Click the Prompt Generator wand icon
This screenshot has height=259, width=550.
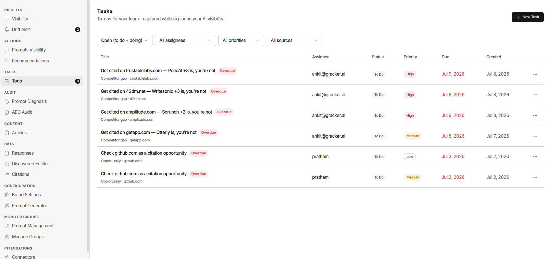[x=7, y=206]
